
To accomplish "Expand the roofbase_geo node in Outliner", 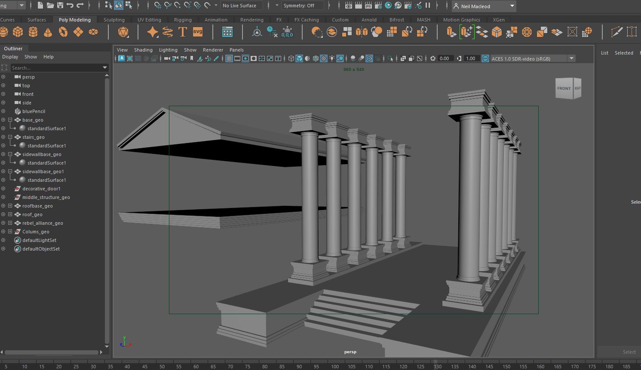I will 10,206.
